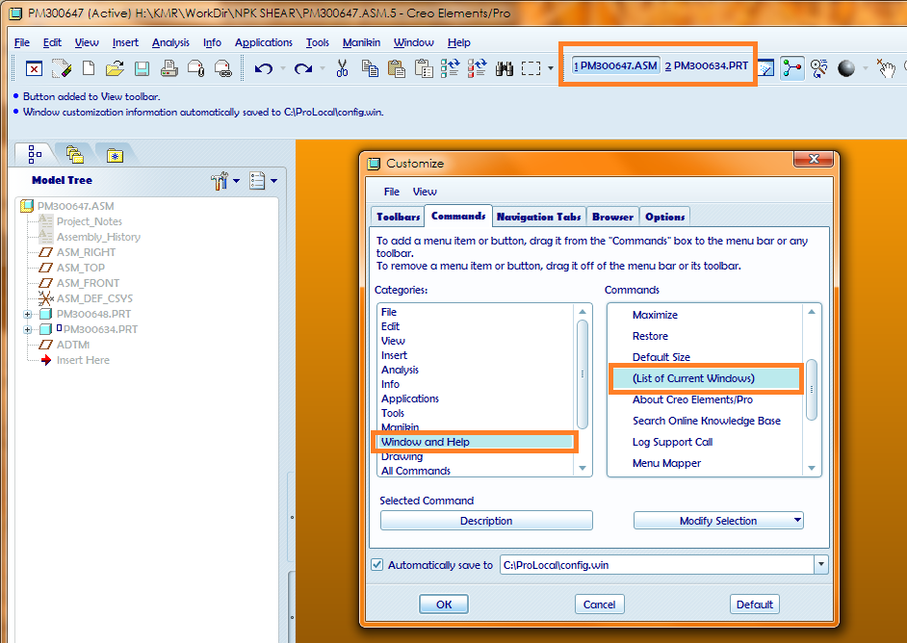Open the Model Tree navigator tab icon

35,154
